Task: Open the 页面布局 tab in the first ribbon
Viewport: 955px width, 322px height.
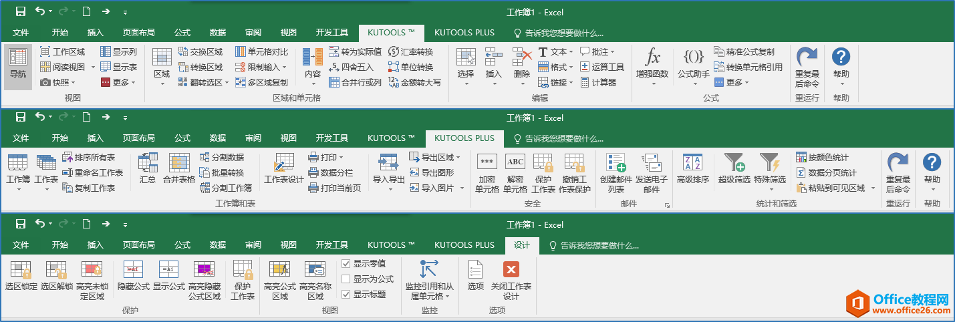Action: point(138,32)
